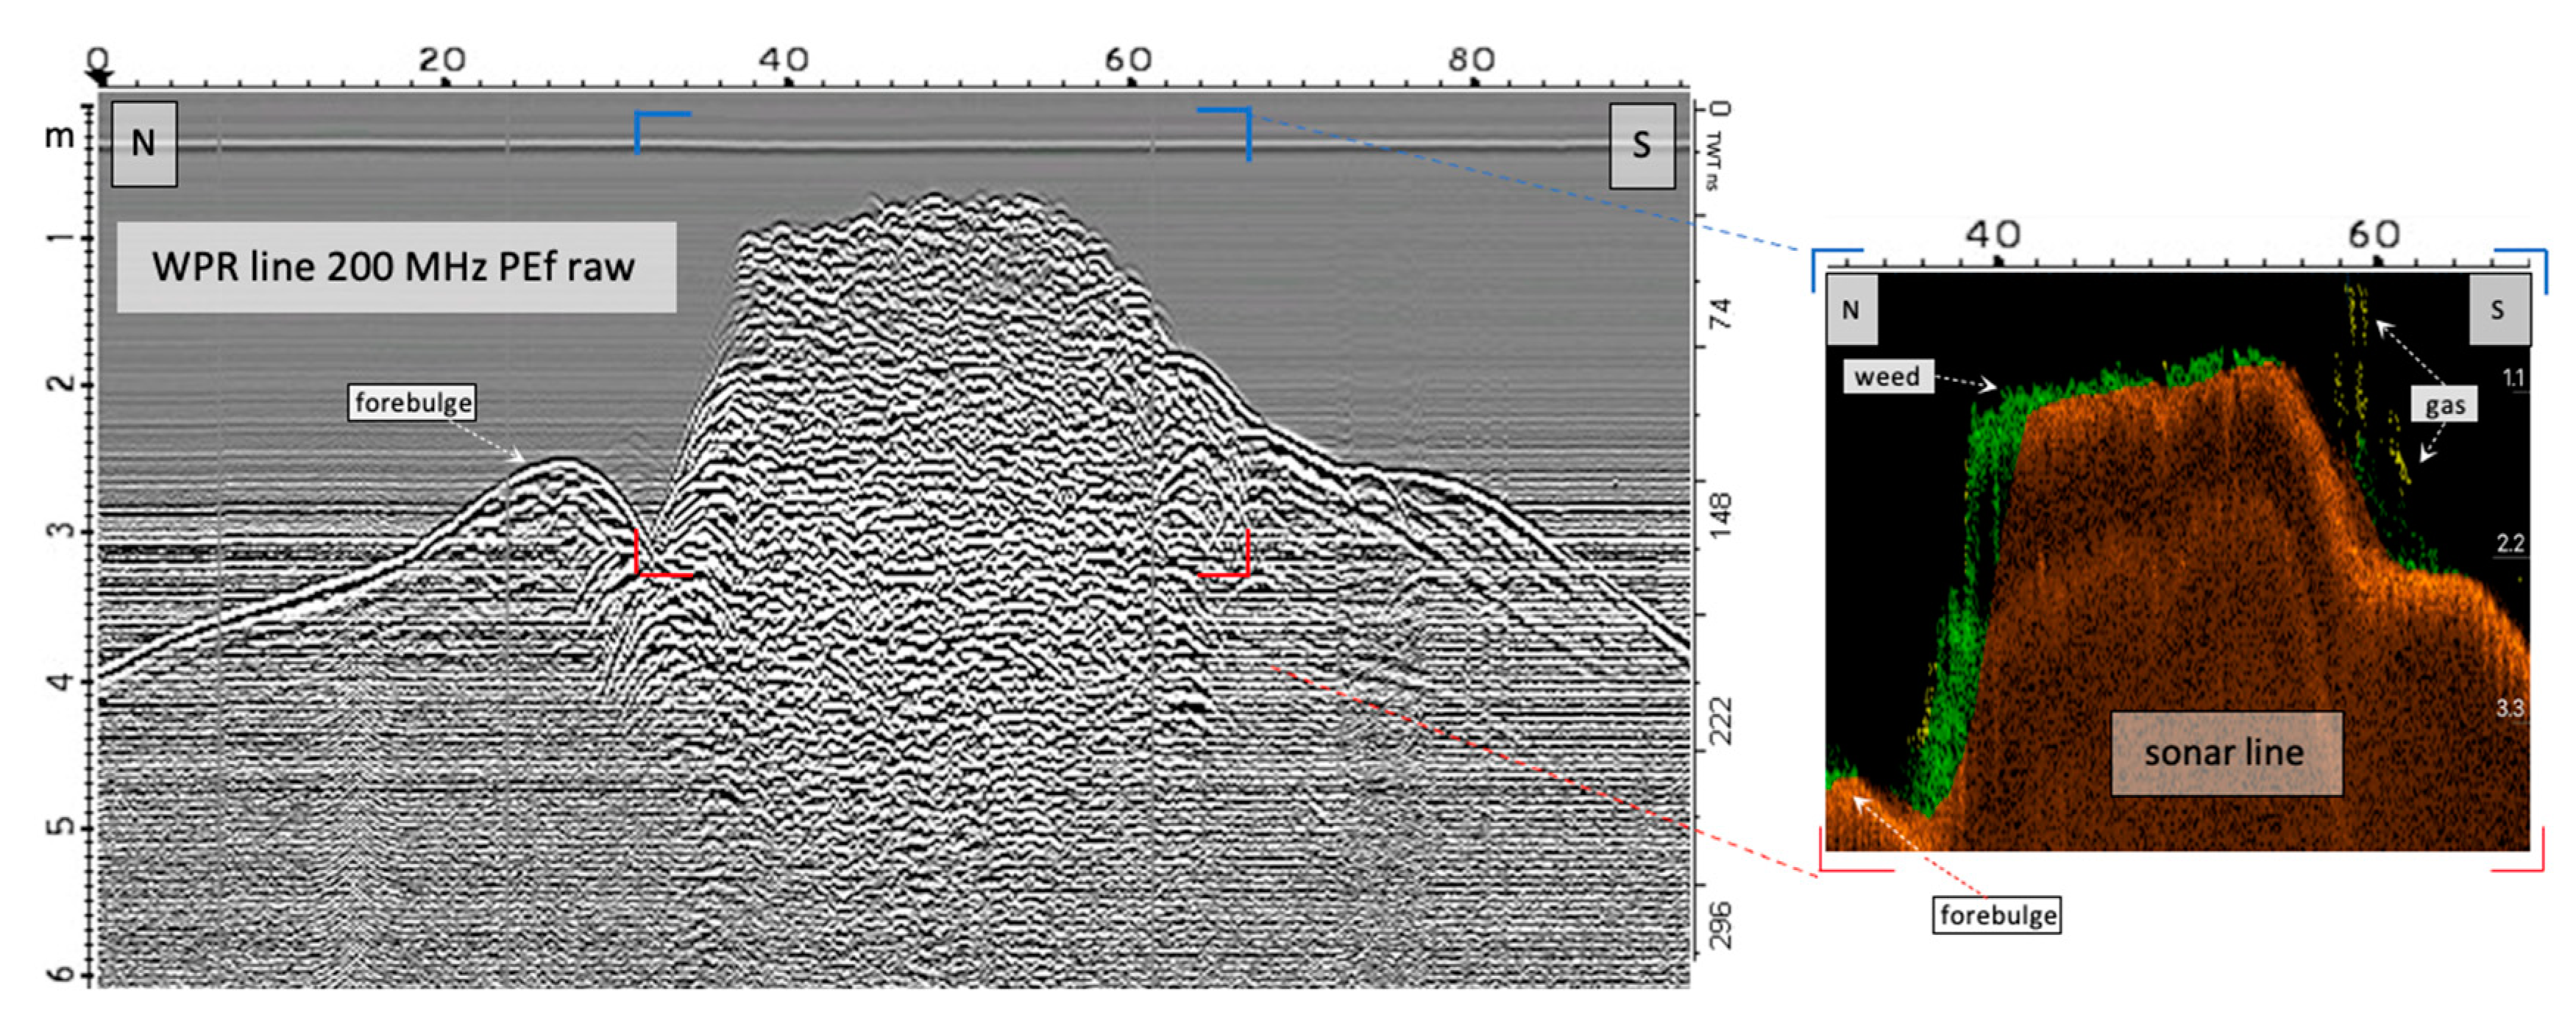This screenshot has height=1023, width=2576.
Task: Click the 2.2 depth mark in the sonar image
Action: (2510, 544)
